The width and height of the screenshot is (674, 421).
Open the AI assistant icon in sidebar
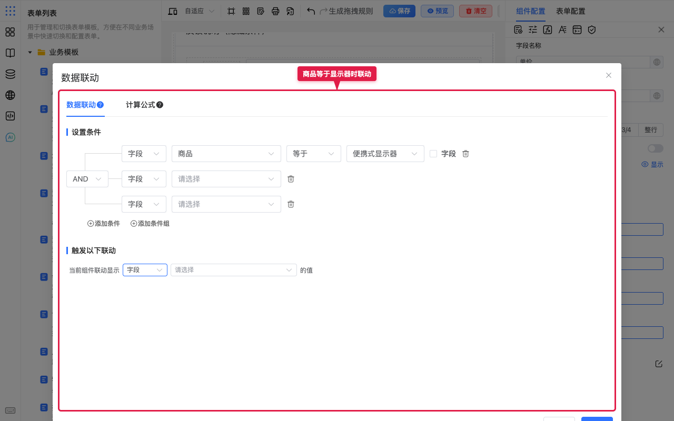pyautogui.click(x=10, y=137)
